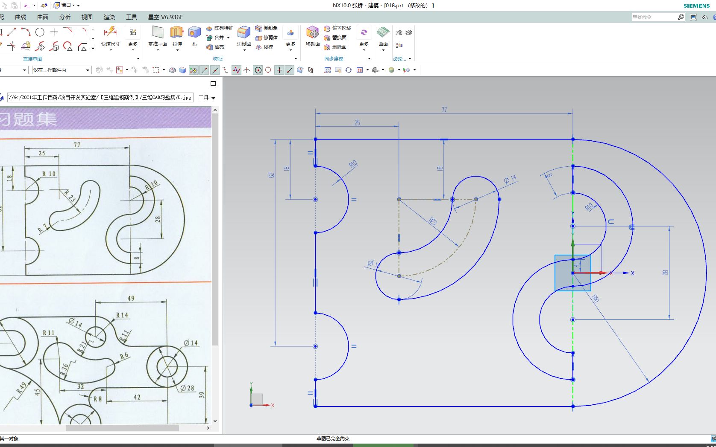Click the 阵列特征 (Pattern Feature) icon
Screen dimensions: 716x447
pos(209,28)
